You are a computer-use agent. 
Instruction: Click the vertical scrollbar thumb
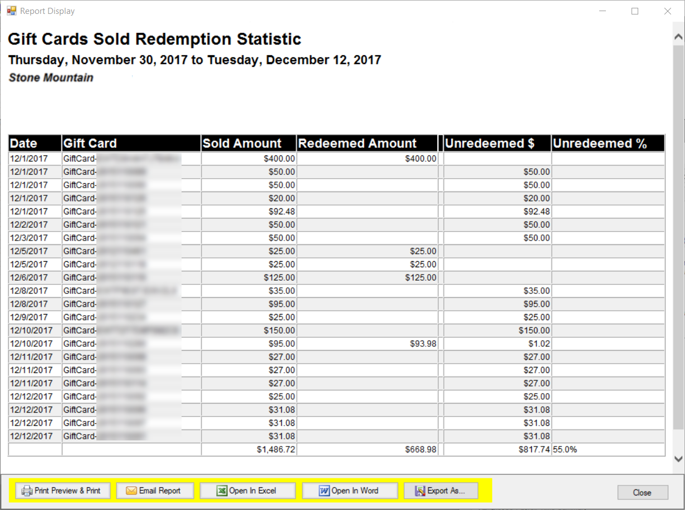pyautogui.click(x=678, y=237)
